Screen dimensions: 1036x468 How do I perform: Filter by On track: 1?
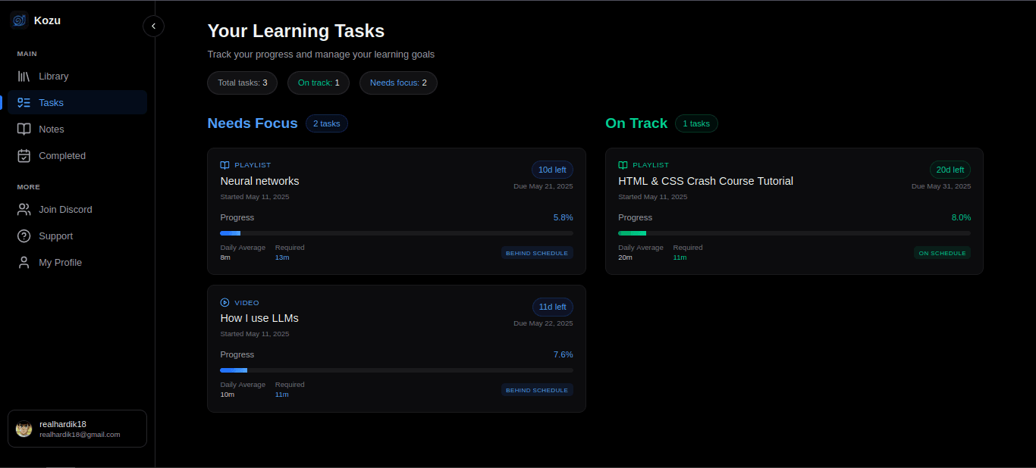coord(318,83)
